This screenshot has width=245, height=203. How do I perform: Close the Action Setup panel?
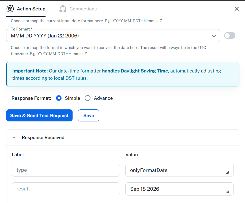(236, 9)
